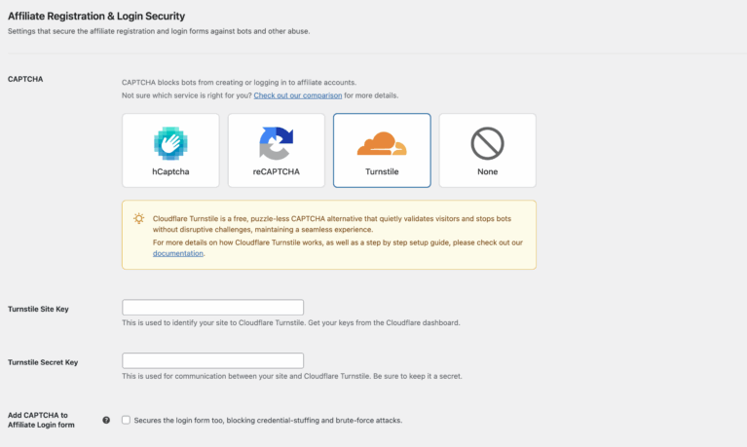Click the Turnstile card label text

(382, 171)
